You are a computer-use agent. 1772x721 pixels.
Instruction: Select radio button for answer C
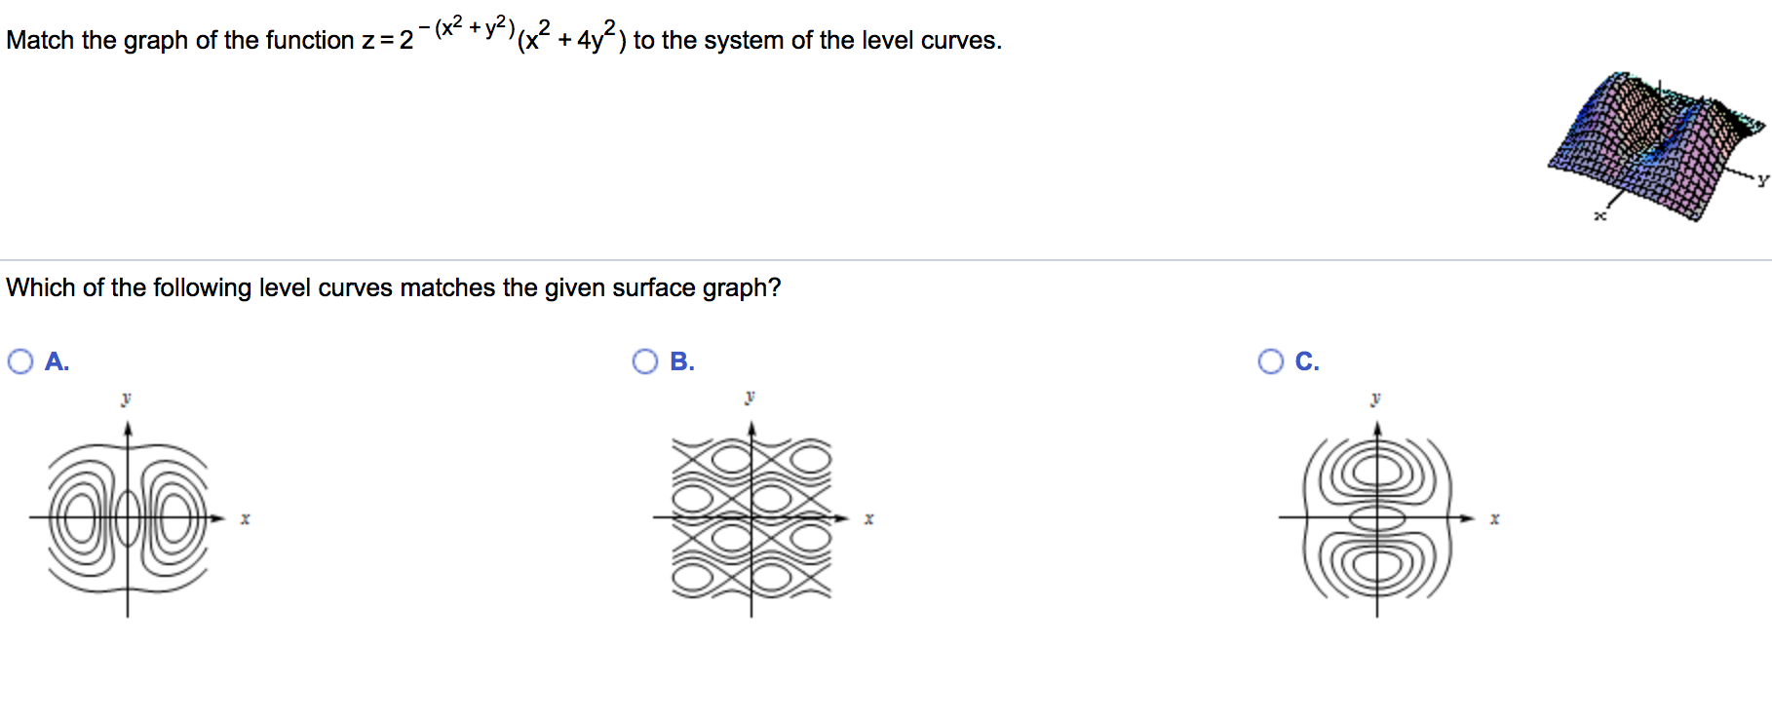[x=1269, y=361]
